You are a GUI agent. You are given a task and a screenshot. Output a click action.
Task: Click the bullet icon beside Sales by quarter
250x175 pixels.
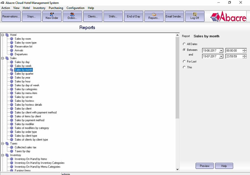coord(12,73)
